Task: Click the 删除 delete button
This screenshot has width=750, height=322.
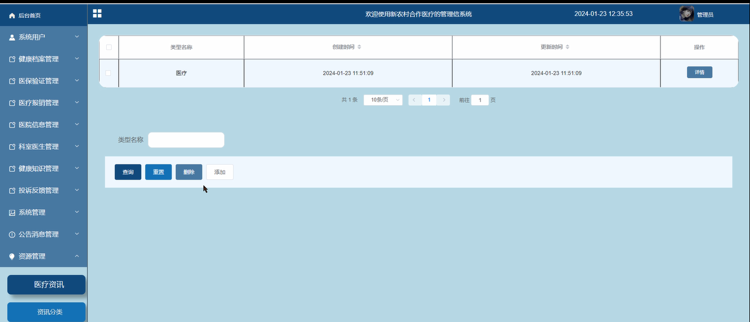Action: coord(189,172)
